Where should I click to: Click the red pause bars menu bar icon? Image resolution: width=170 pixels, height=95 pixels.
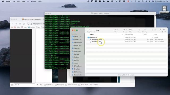[x=128, y=1]
